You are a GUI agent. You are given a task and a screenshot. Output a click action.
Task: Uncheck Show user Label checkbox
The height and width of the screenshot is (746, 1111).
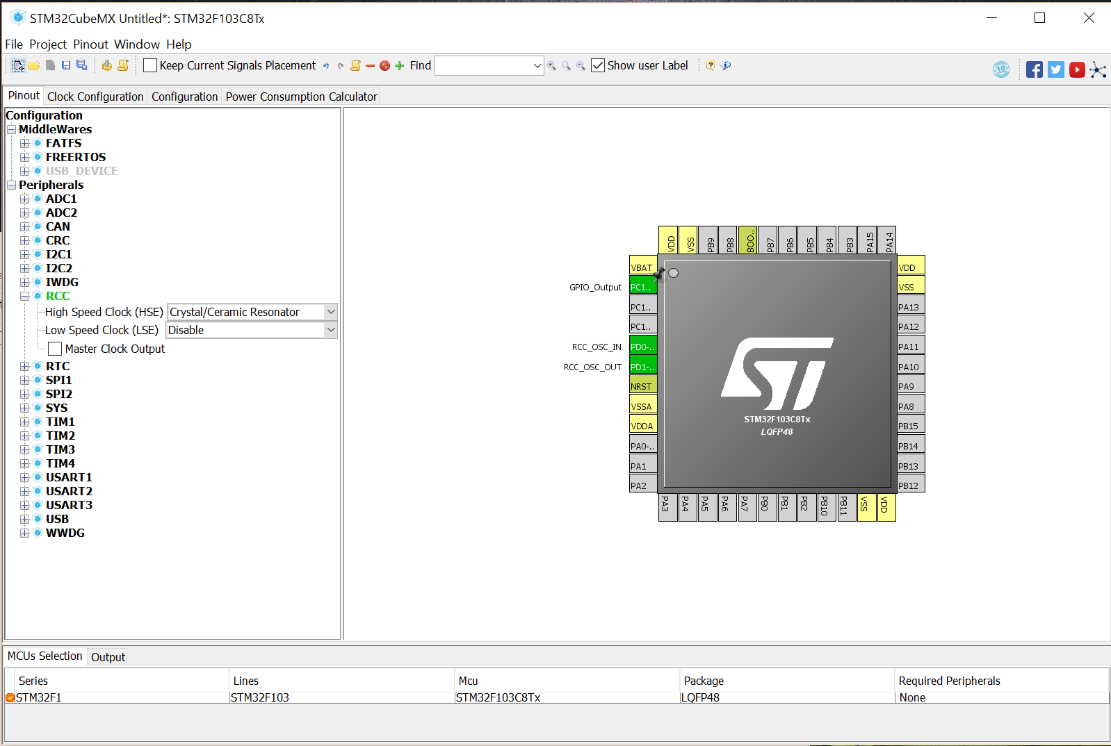598,65
